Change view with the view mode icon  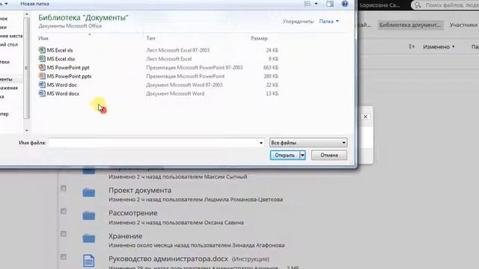click(308, 4)
